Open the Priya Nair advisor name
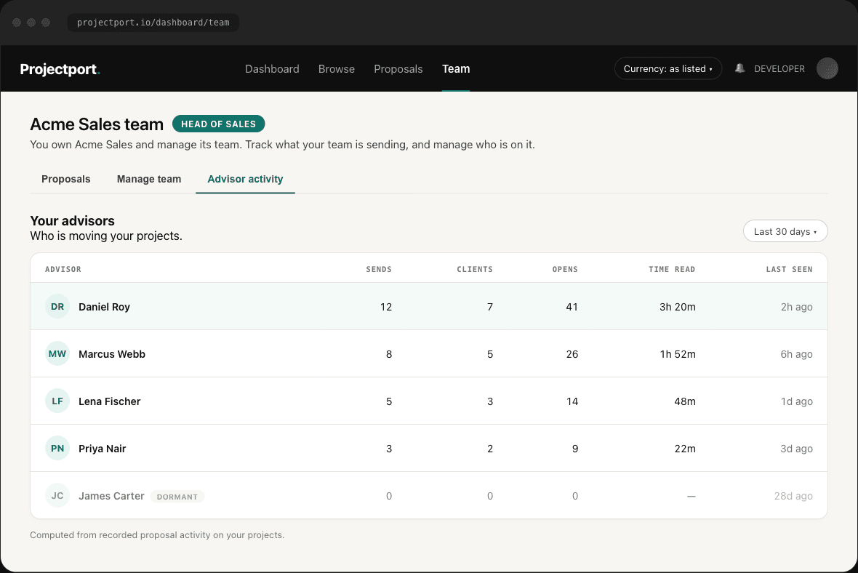 103,448
